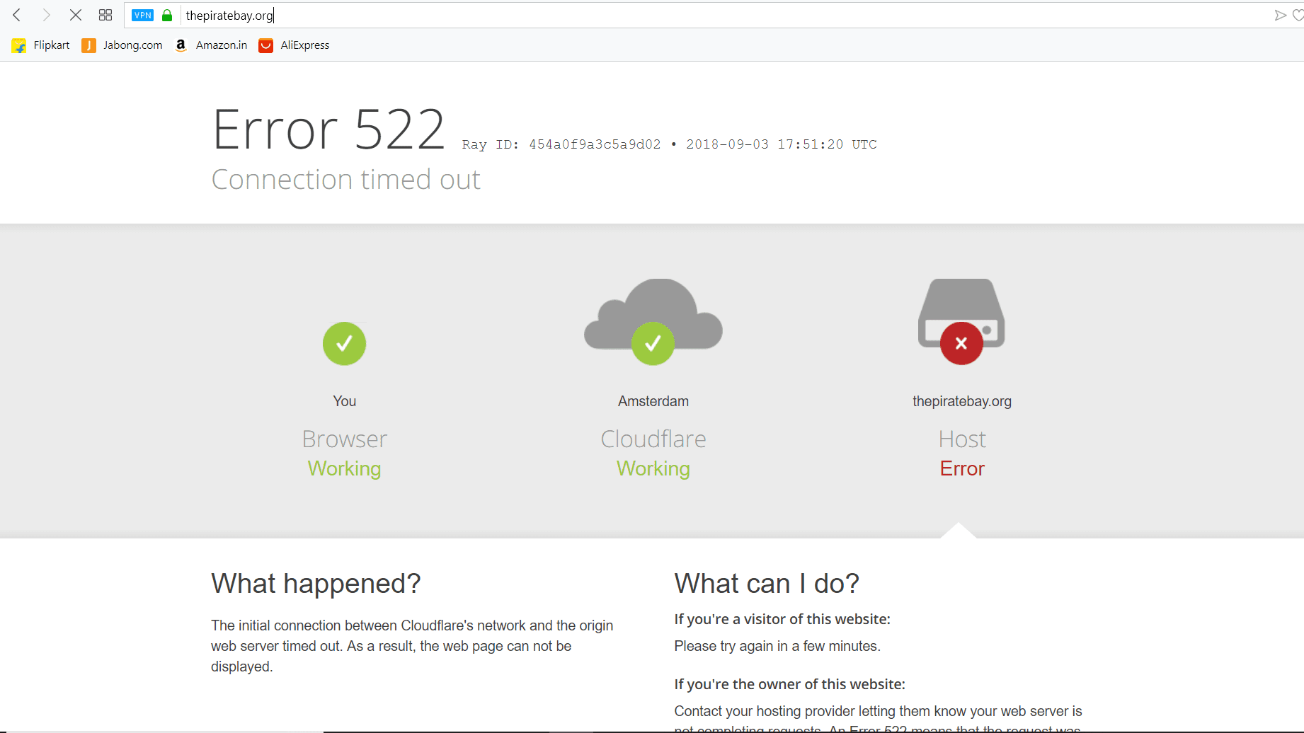Click the 'thepiratebay.org' host label

coord(962,401)
